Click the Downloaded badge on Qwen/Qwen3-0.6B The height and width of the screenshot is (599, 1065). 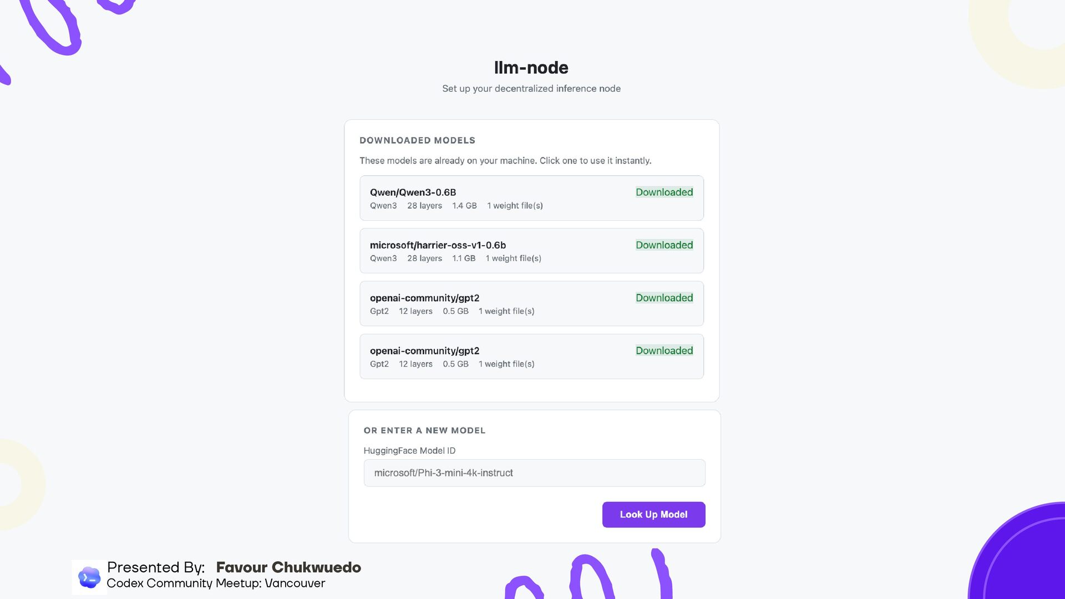(x=664, y=192)
